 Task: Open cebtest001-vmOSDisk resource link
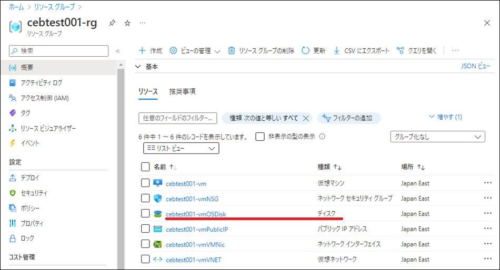(x=196, y=214)
